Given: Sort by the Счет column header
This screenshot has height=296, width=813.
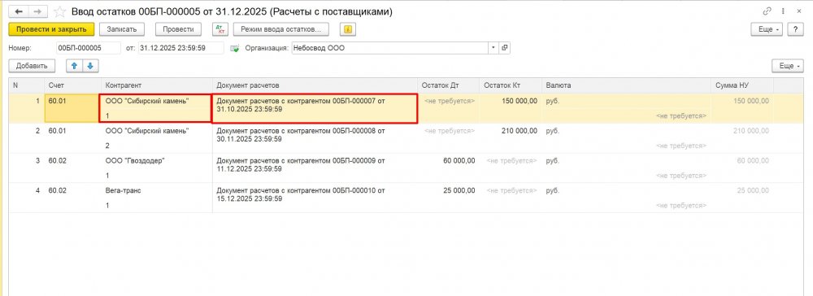Looking at the screenshot, I should pyautogui.click(x=73, y=85).
